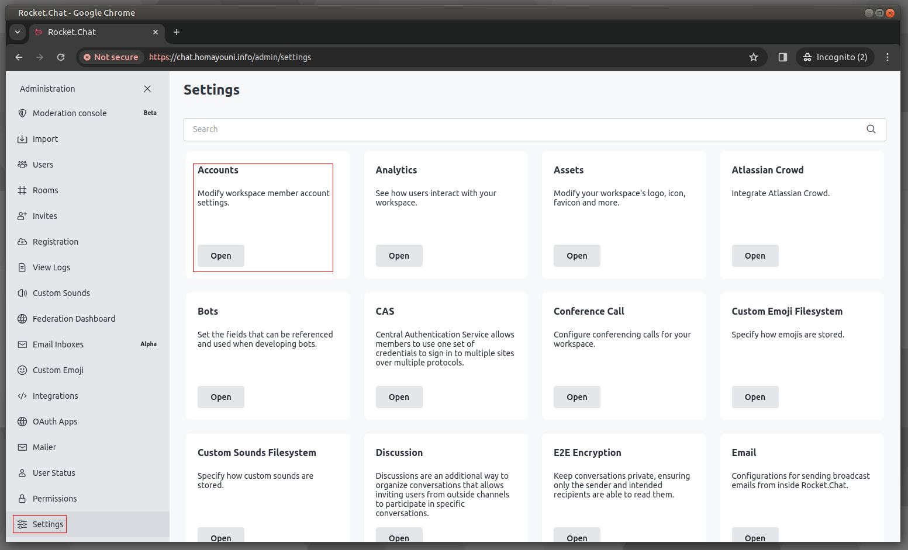Click the Federation Dashboard globe icon

point(22,319)
